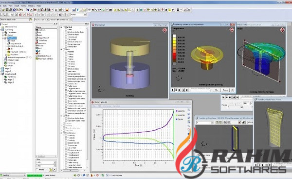Toggle Upper Die legend entry in History plot

(180, 111)
